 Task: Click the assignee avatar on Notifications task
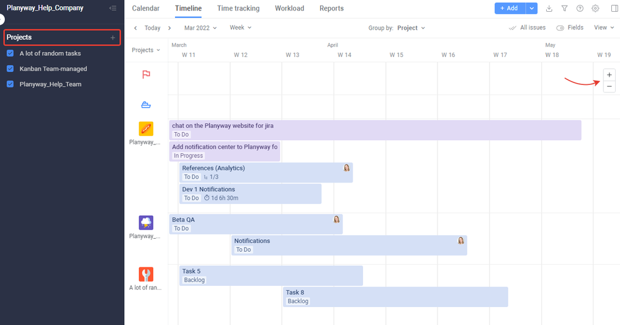pos(461,241)
